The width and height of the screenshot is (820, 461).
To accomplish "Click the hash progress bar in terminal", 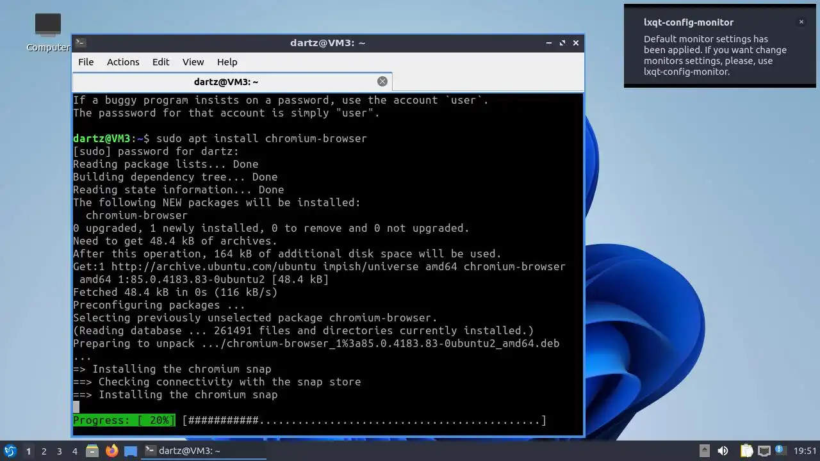I will point(364,421).
